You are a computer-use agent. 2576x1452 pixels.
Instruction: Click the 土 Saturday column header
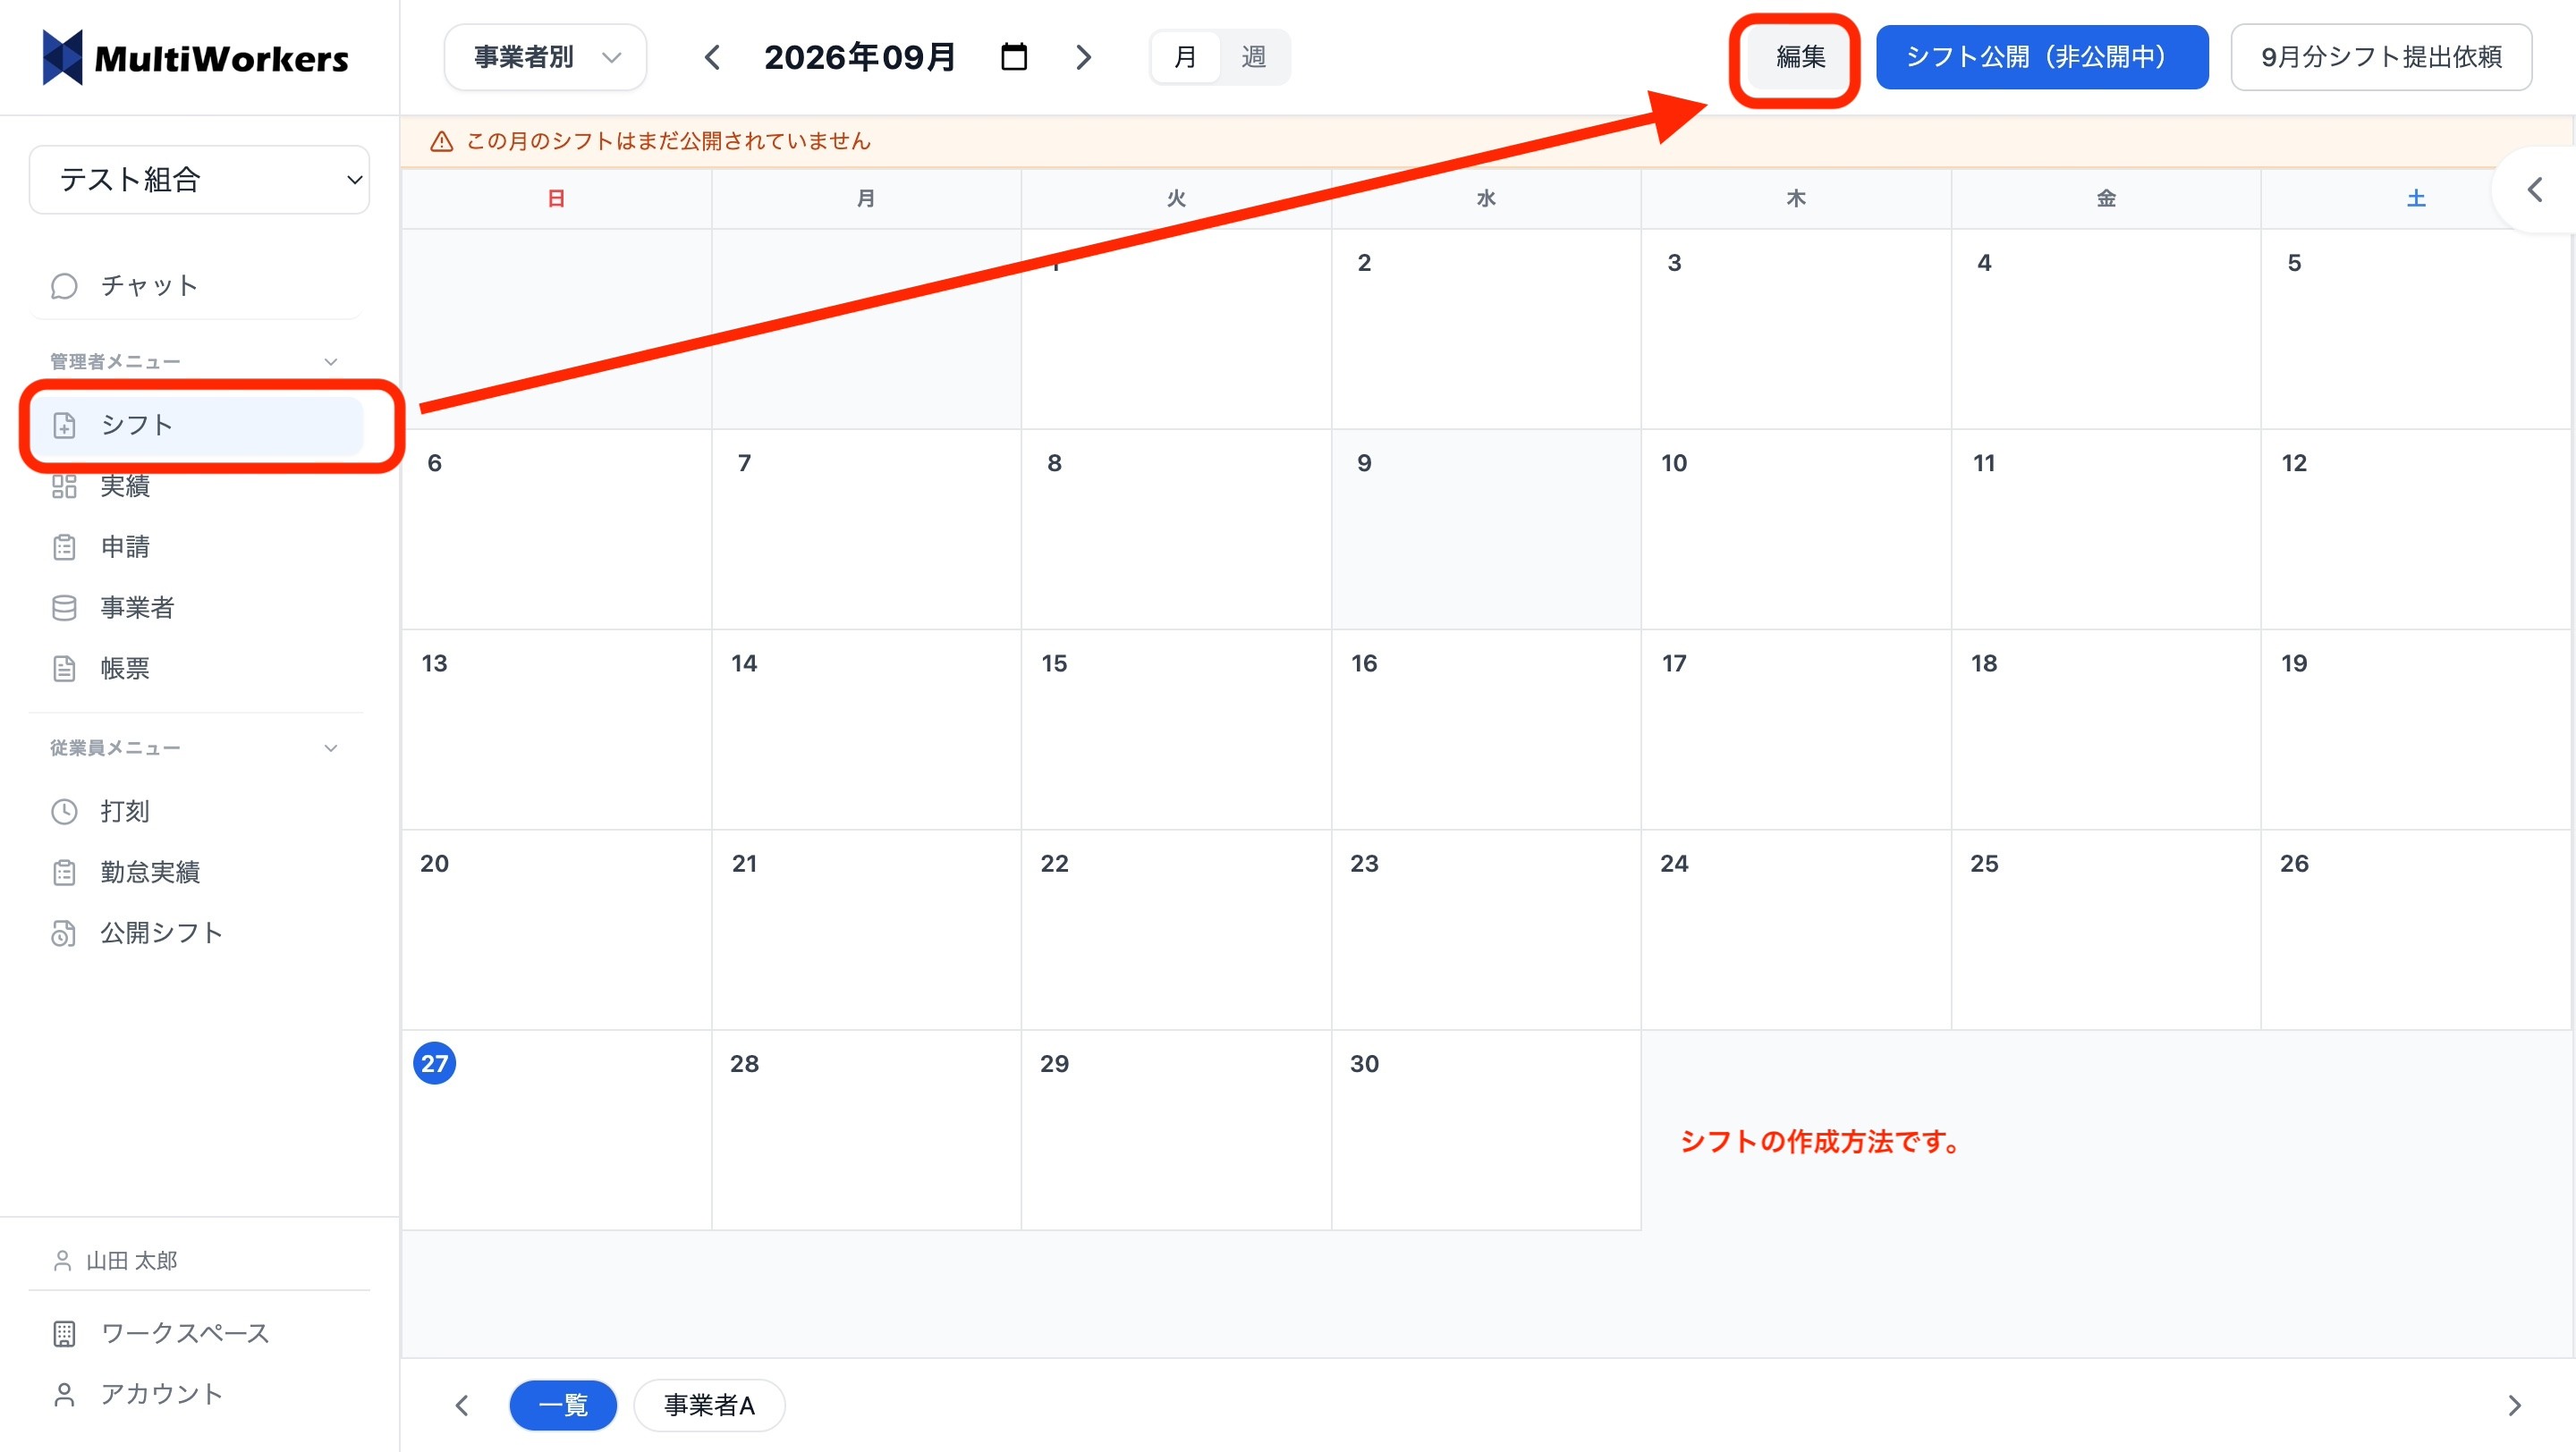point(2416,198)
